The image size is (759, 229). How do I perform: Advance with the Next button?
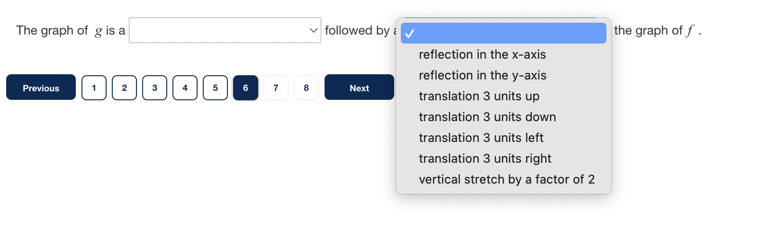click(x=359, y=88)
